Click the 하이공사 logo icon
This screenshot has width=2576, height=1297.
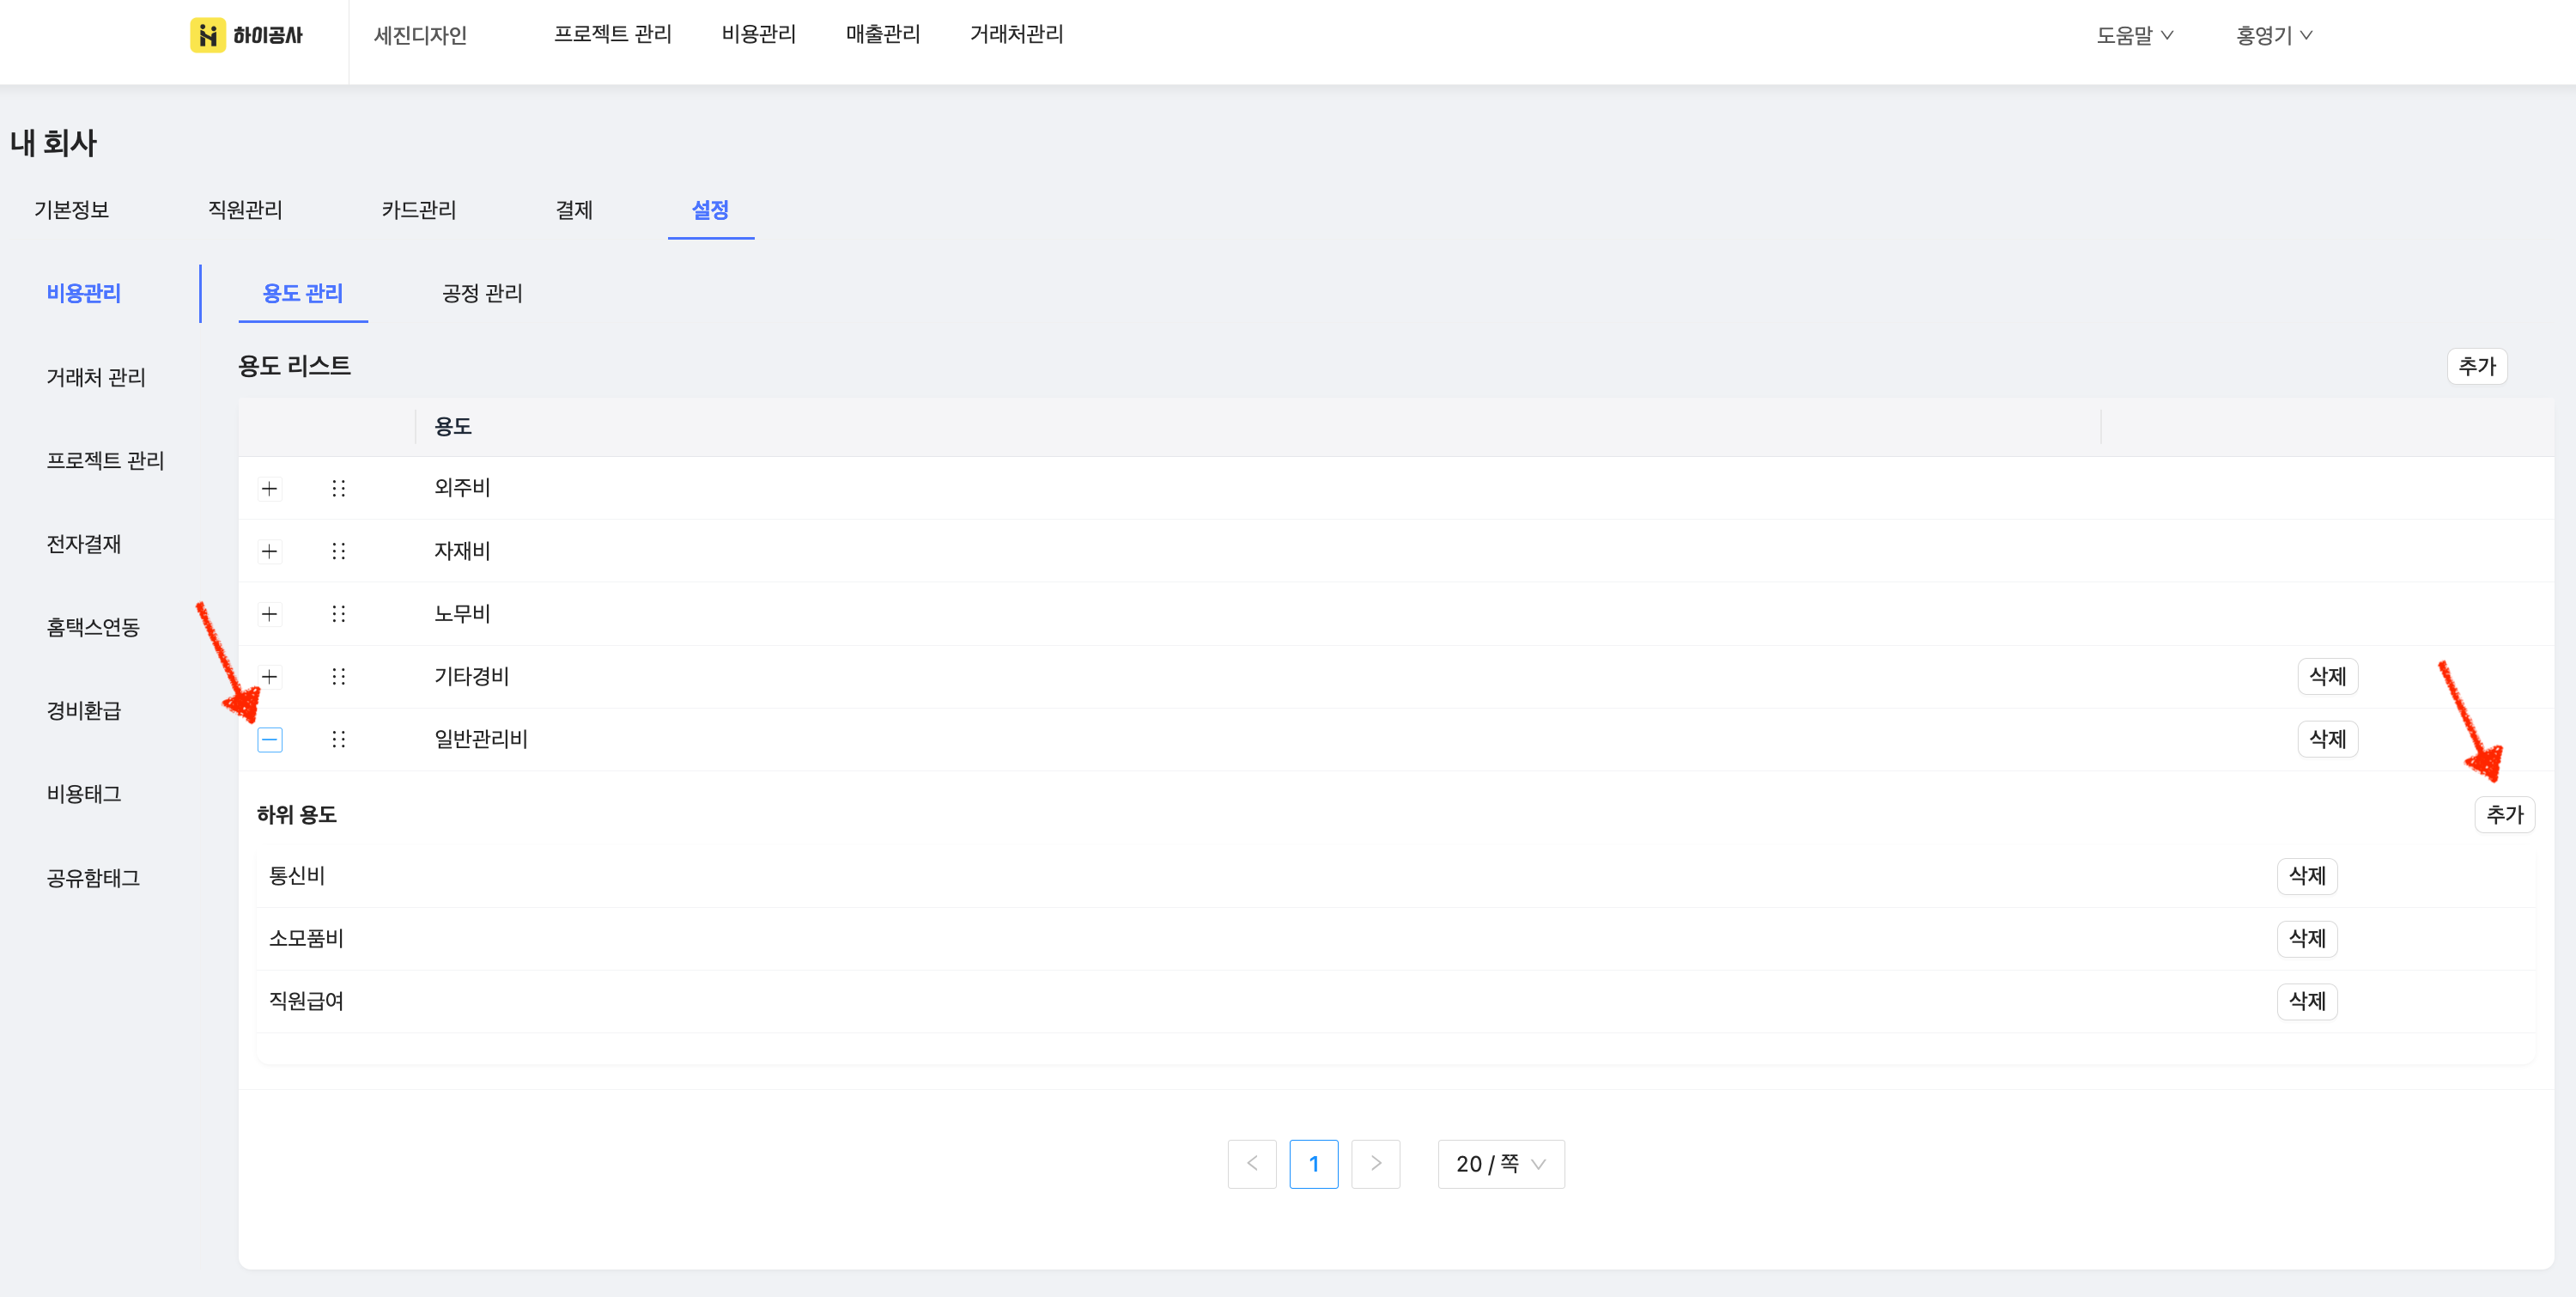click(x=207, y=35)
